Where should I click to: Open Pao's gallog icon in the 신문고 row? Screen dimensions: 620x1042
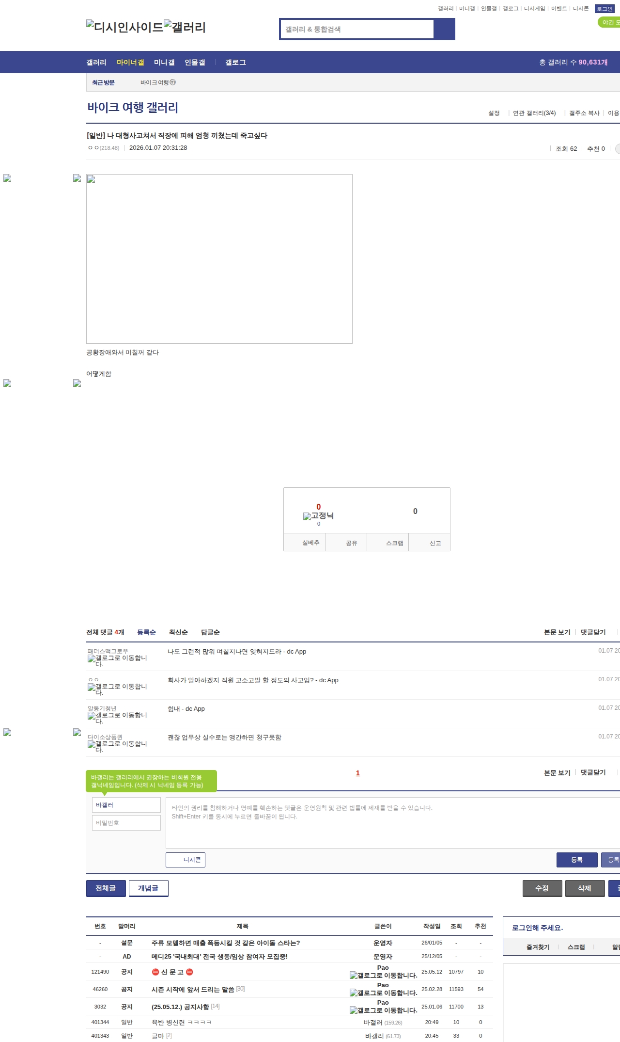tap(384, 975)
